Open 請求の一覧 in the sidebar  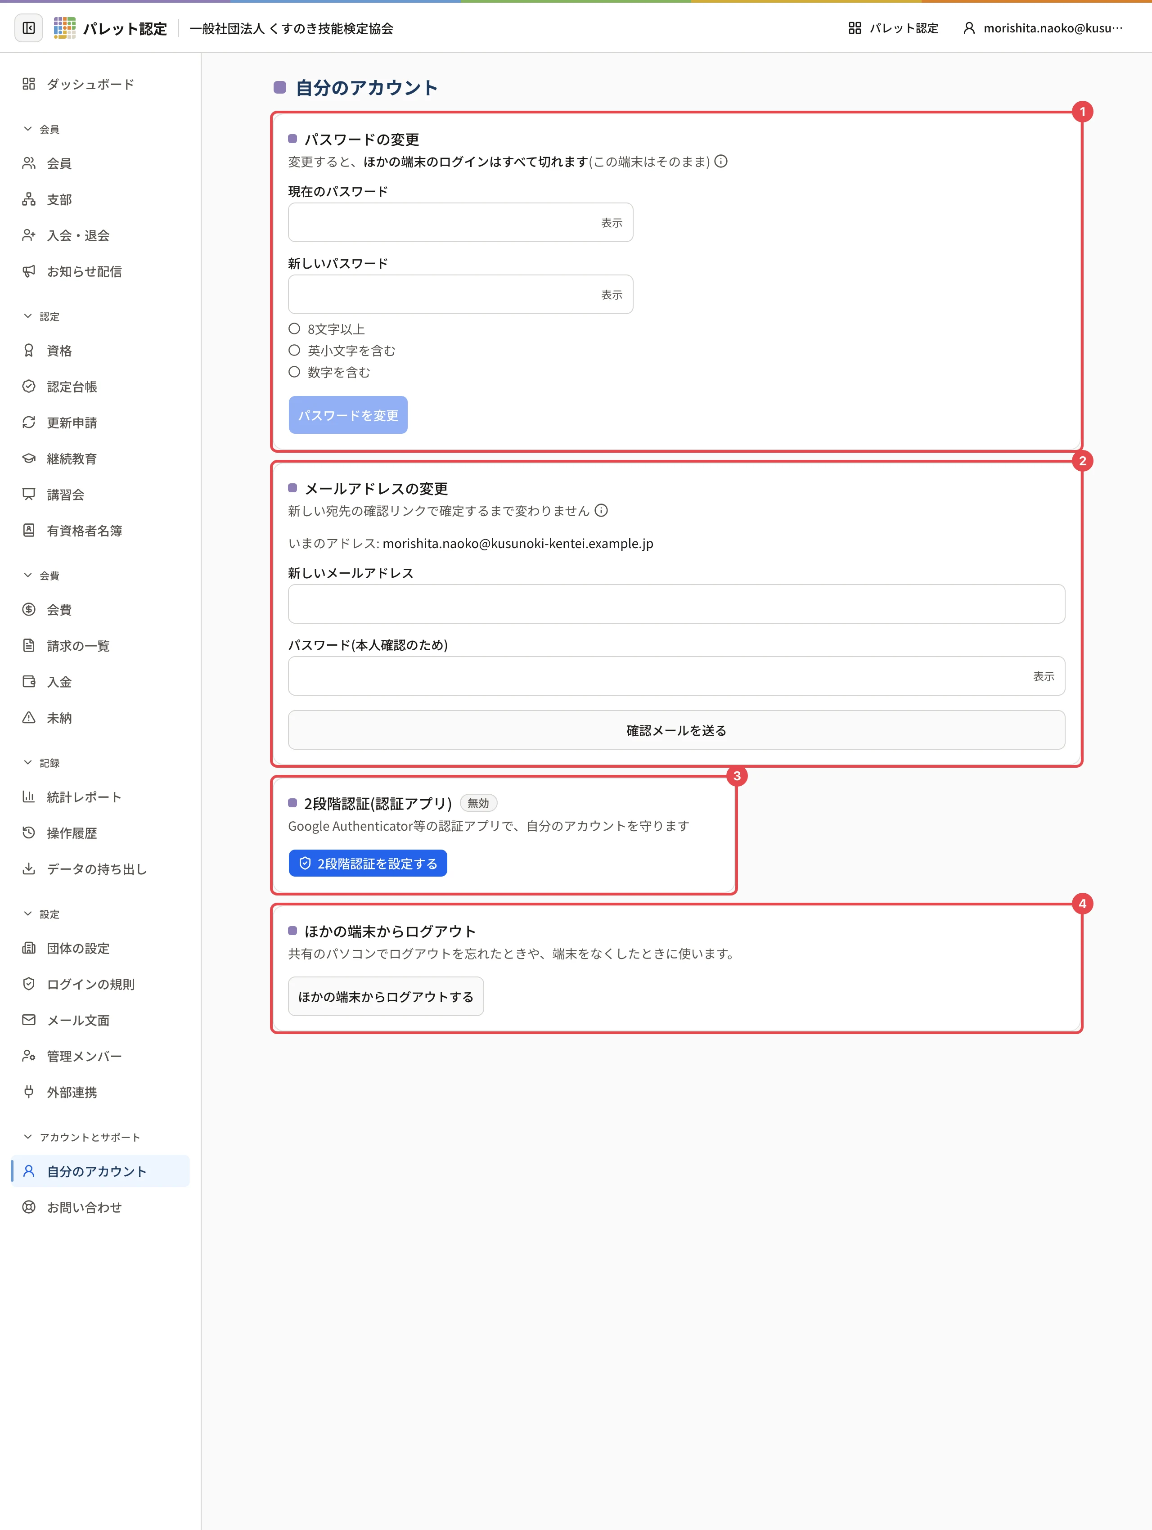coord(100,645)
